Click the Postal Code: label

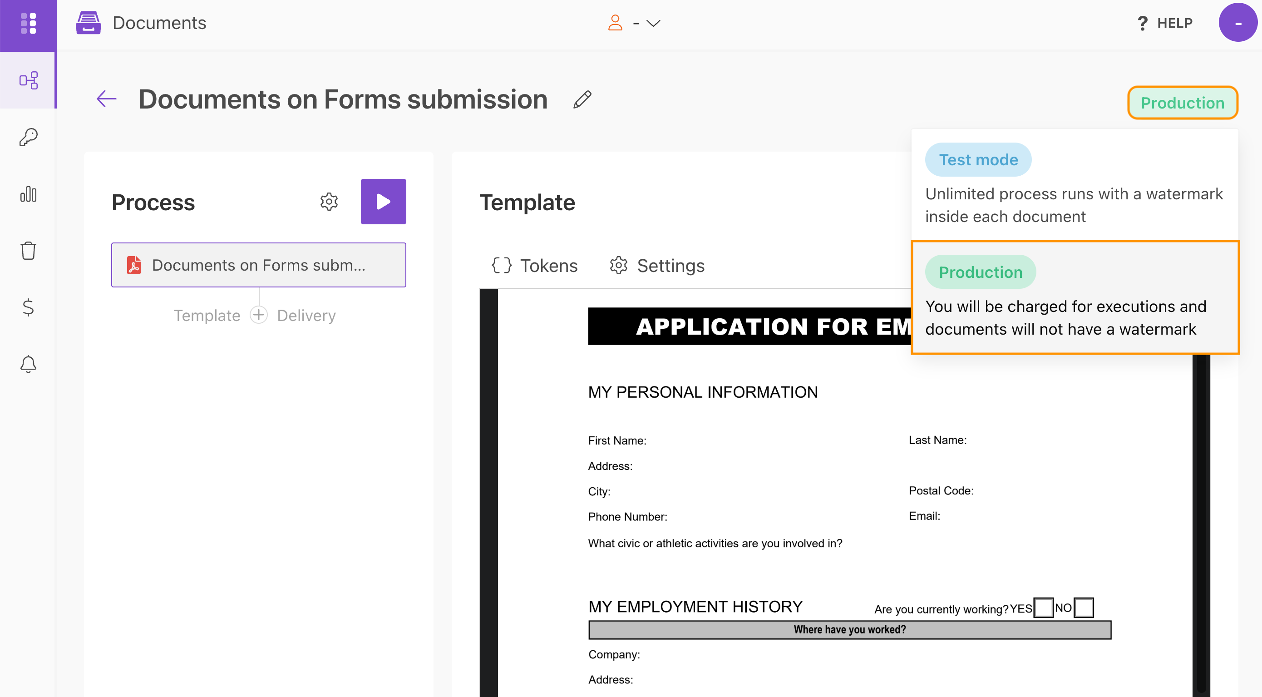click(941, 490)
